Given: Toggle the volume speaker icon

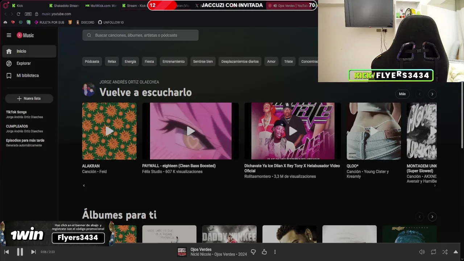Looking at the screenshot, I should click(x=422, y=252).
